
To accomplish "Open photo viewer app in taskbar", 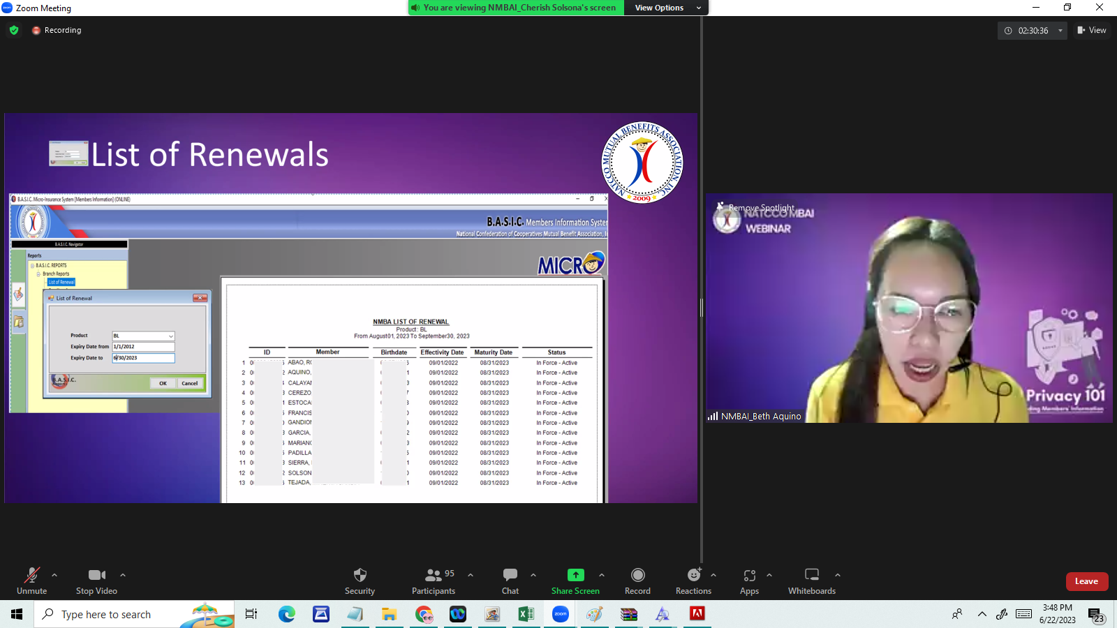I will (x=492, y=614).
